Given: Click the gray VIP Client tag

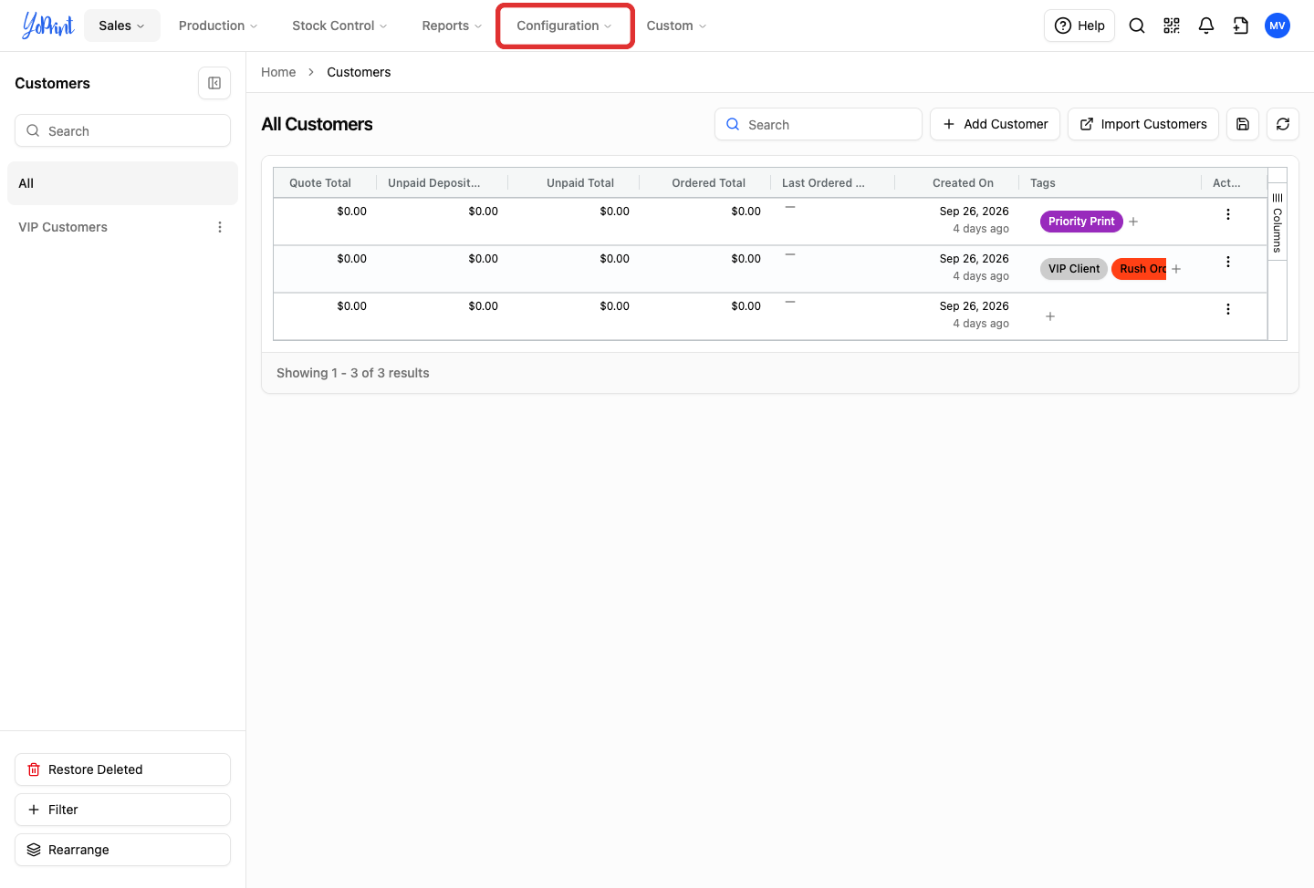Looking at the screenshot, I should (x=1074, y=269).
